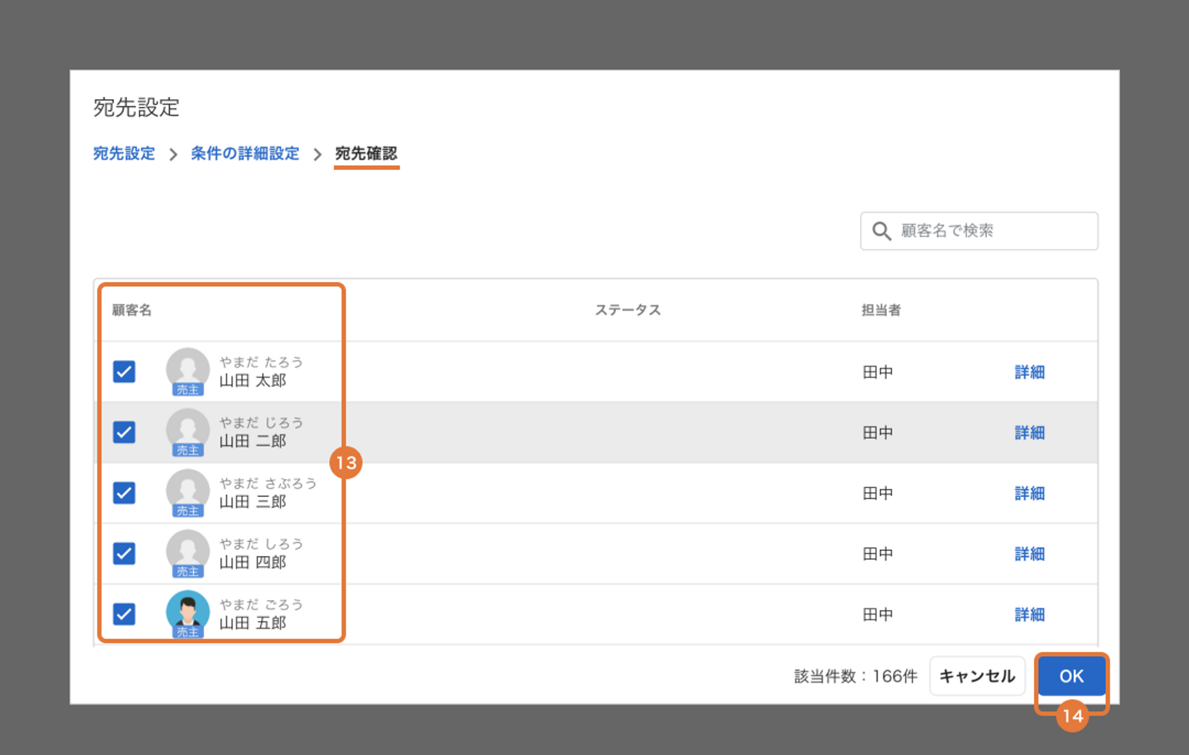Uncheck the checkbox for 山田 太郎
1189x755 pixels.
click(124, 372)
